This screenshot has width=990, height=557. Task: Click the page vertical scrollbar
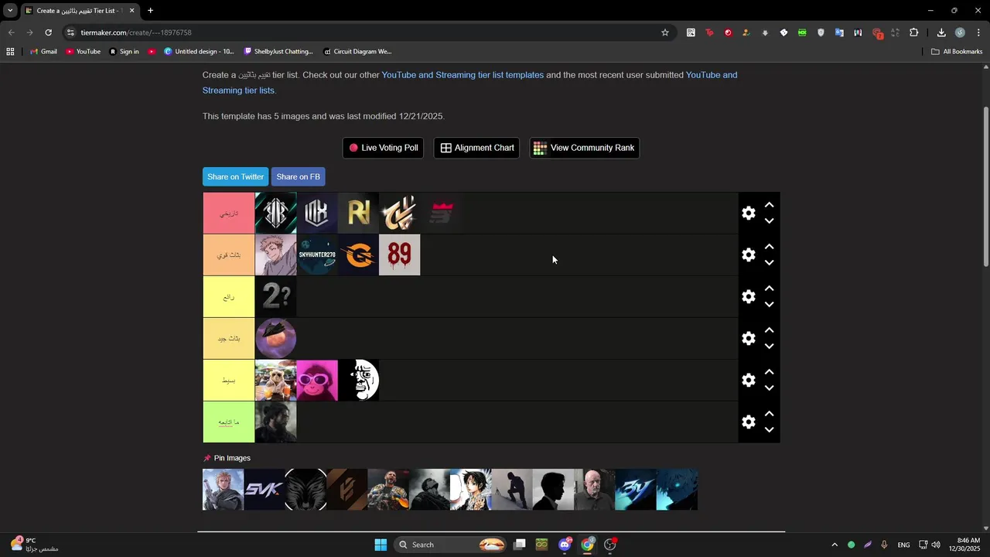(x=986, y=186)
